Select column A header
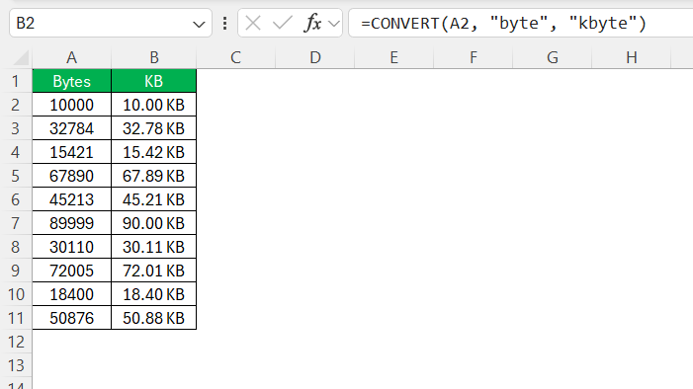The height and width of the screenshot is (389, 693). (71, 57)
